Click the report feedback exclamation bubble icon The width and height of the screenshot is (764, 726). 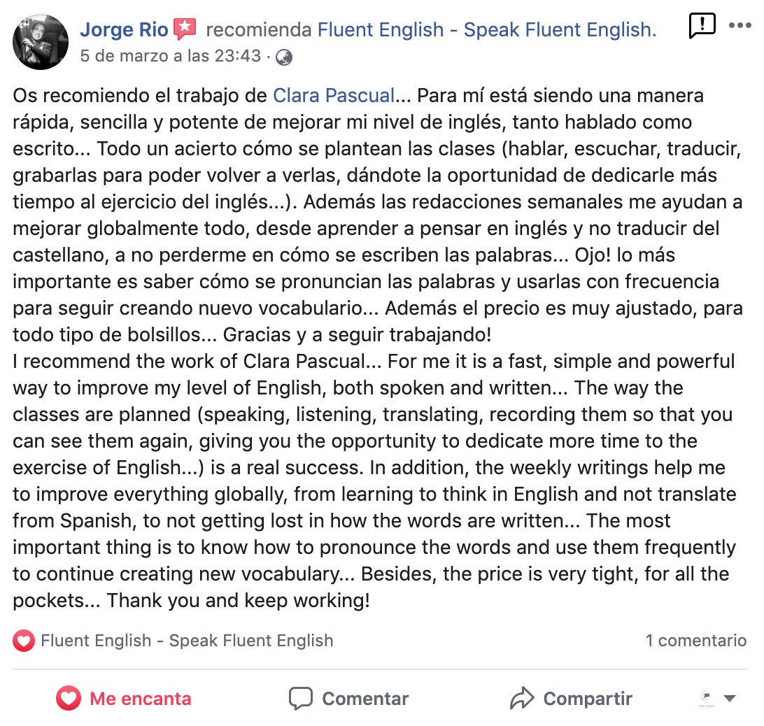(702, 26)
